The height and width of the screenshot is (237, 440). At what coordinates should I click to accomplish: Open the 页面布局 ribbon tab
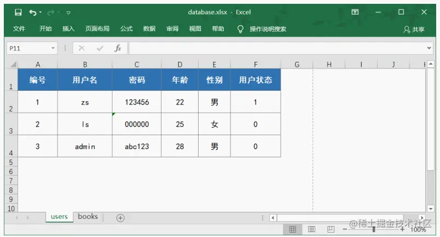[97, 28]
